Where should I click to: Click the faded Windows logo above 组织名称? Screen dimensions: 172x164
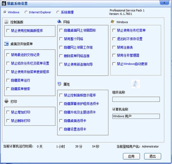[x=136, y=84]
